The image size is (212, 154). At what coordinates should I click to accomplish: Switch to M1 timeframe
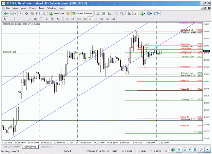[67, 19]
